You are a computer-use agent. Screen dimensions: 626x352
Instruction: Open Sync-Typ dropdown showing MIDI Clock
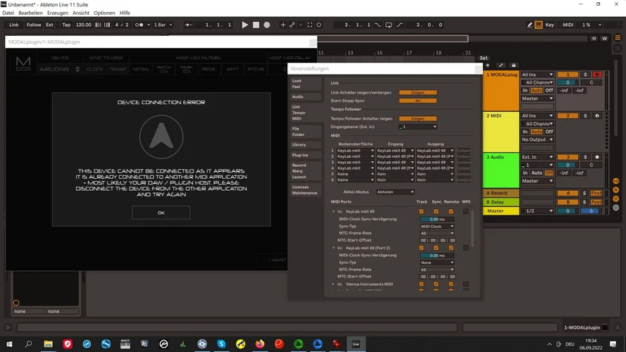pyautogui.click(x=437, y=226)
